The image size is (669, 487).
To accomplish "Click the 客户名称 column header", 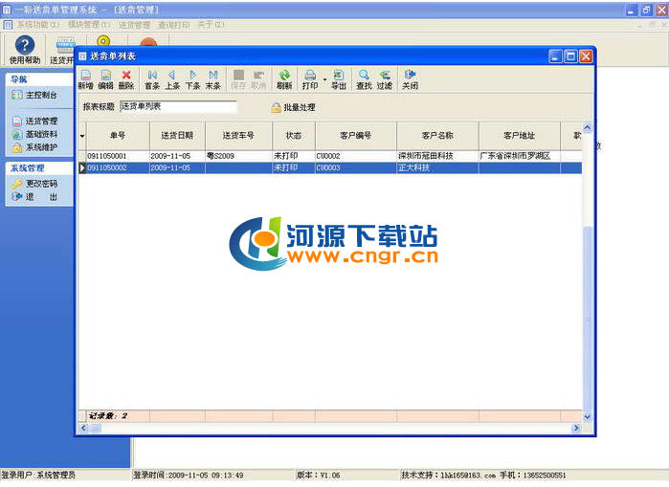I will [x=437, y=136].
